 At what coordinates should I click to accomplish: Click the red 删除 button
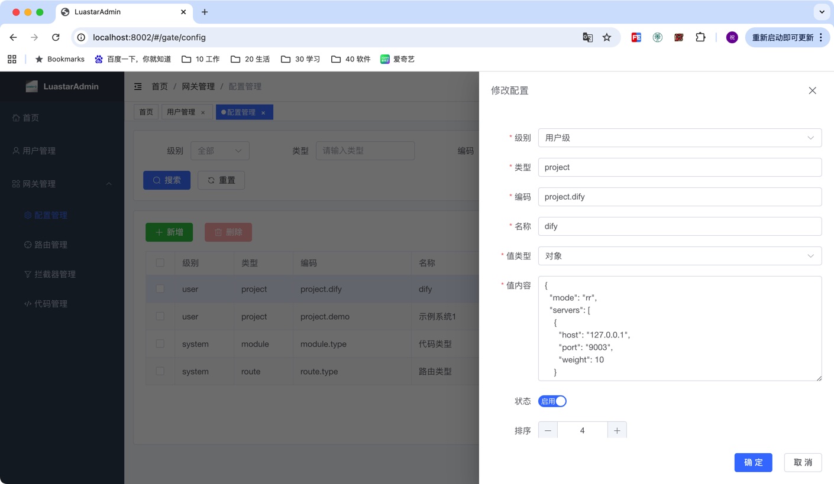pyautogui.click(x=228, y=232)
